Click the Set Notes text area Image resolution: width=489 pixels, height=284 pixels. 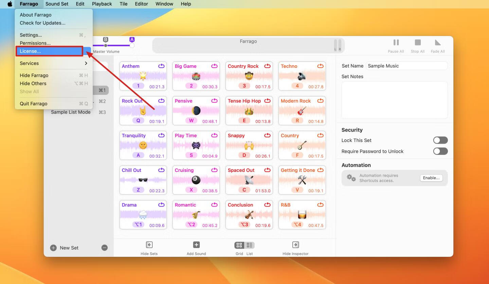tap(395, 100)
